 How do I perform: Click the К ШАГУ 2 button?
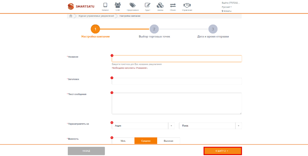[x=222, y=151]
